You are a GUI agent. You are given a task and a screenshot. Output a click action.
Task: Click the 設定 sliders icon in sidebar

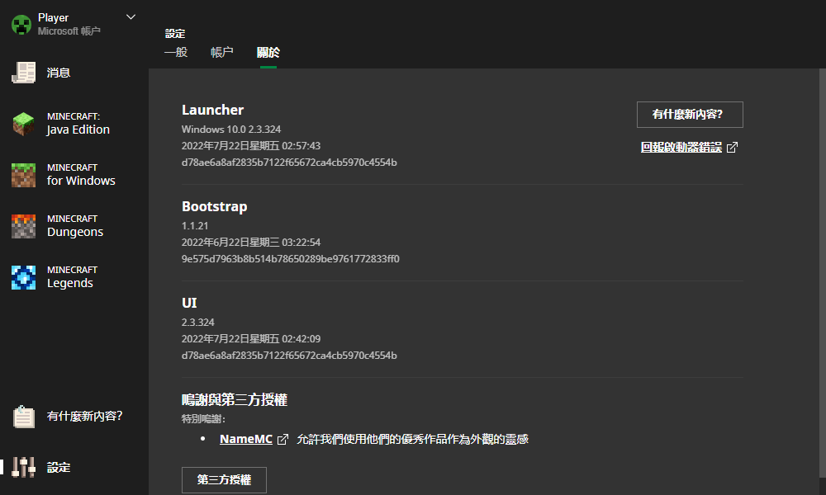24,467
